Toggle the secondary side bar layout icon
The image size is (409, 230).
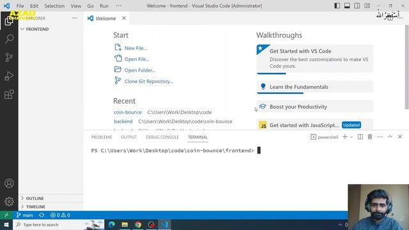point(357,6)
